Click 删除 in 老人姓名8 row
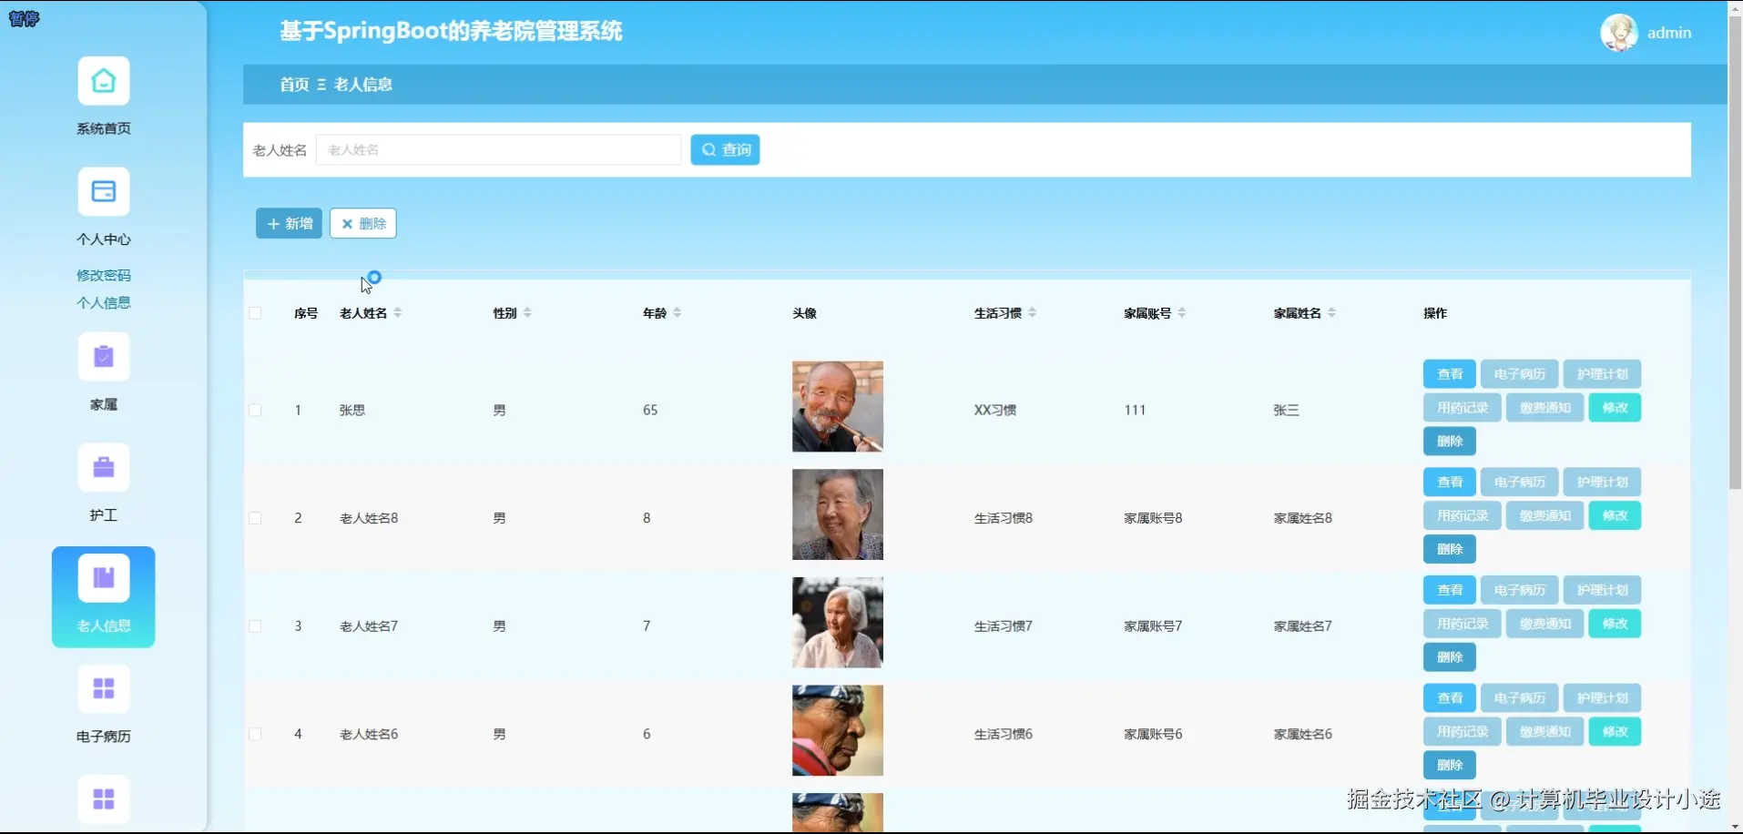This screenshot has height=834, width=1743. tap(1449, 549)
